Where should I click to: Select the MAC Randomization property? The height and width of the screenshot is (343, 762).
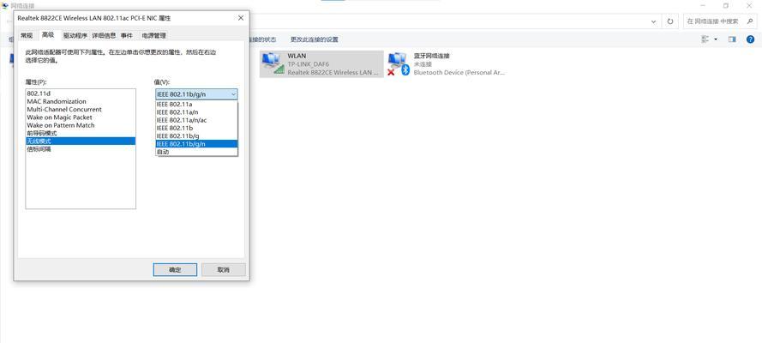(81, 101)
